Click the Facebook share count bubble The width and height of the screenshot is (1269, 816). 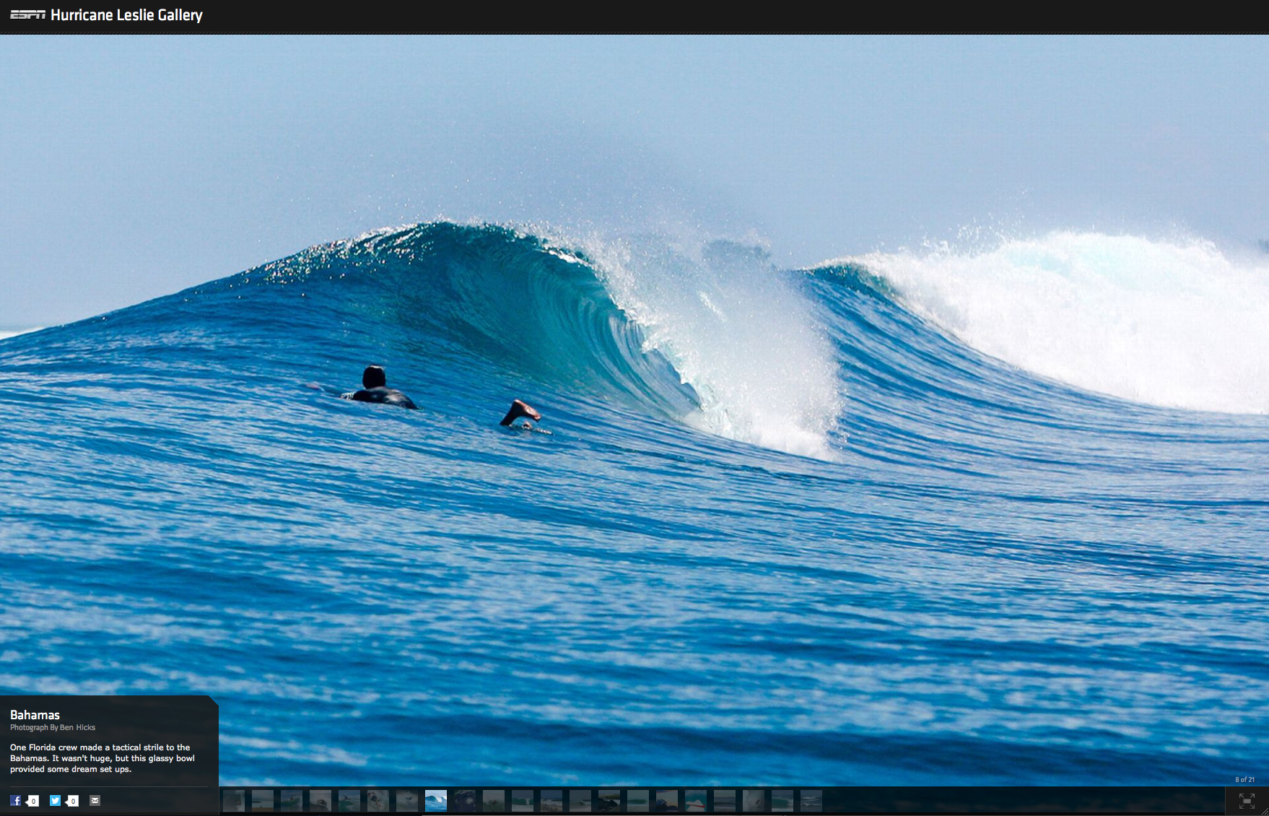[32, 801]
